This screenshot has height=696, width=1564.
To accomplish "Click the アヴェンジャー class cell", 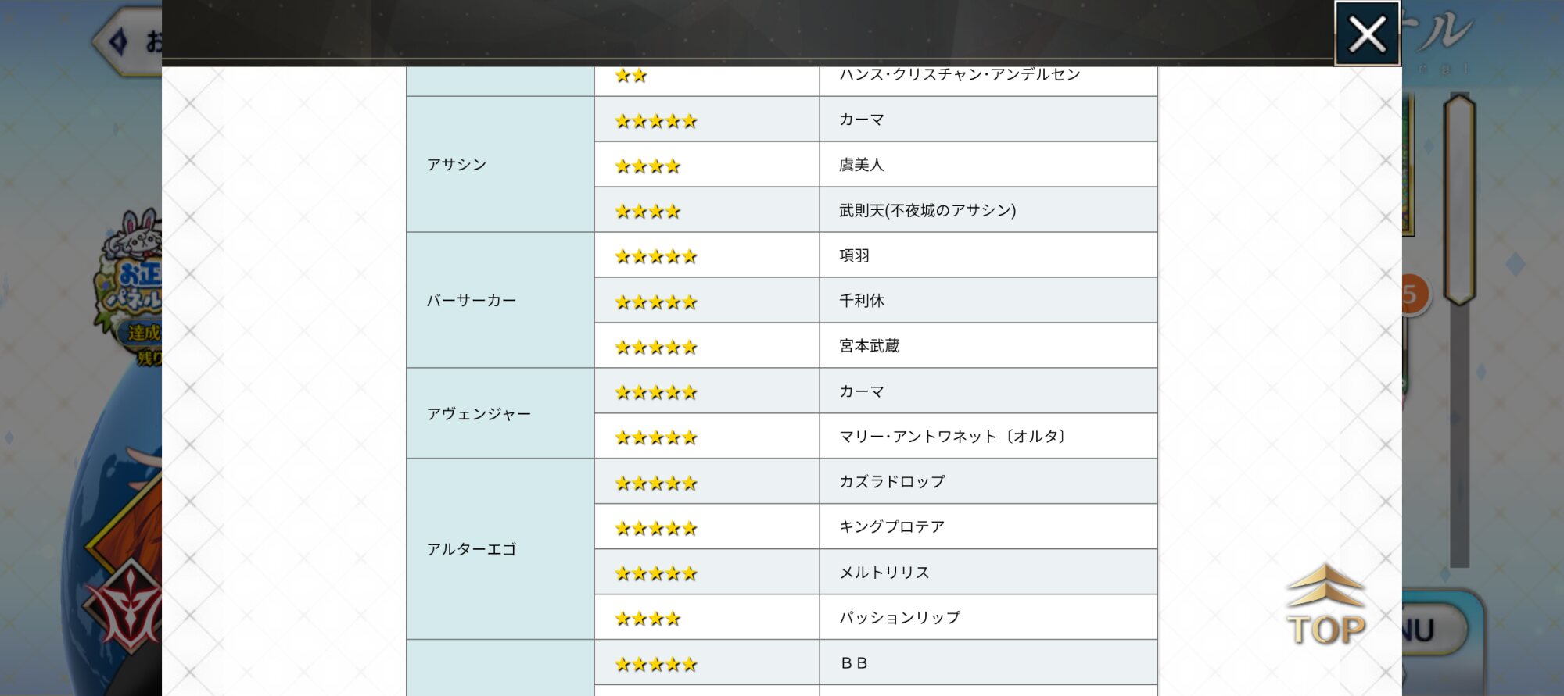I will (x=500, y=414).
